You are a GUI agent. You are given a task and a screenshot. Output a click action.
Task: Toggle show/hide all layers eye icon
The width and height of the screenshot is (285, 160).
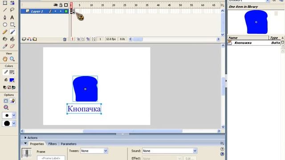point(56,5)
